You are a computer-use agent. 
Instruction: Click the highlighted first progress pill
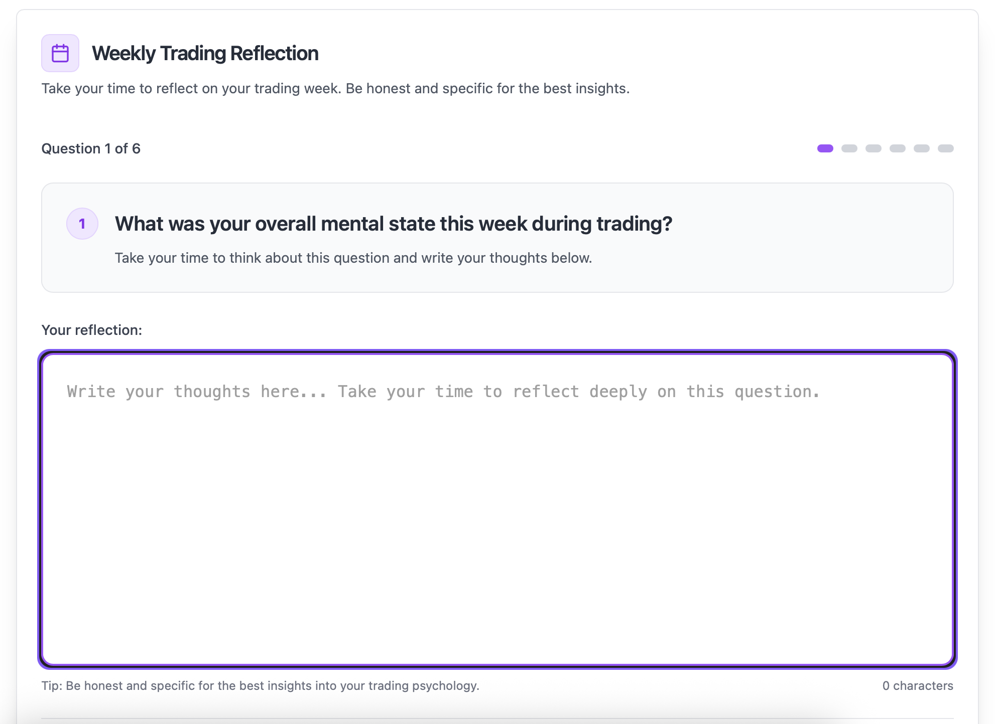pyautogui.click(x=826, y=148)
